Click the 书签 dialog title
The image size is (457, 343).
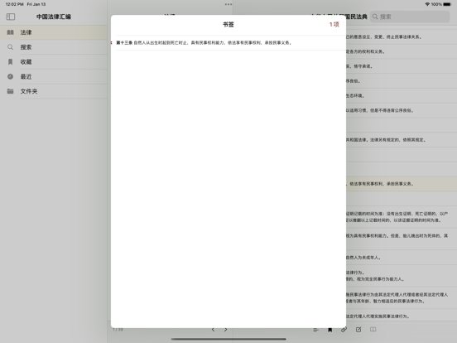[228, 25]
